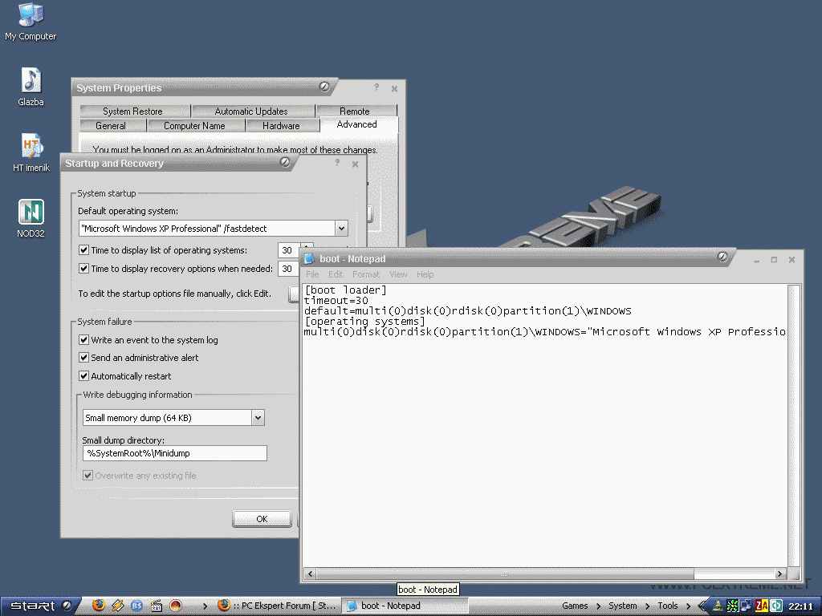
Task: Click the red round quick launch icon
Action: [x=176, y=606]
